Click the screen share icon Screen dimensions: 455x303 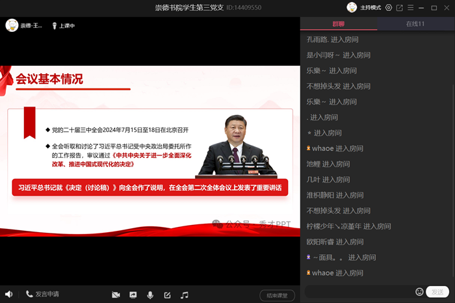pos(133,295)
